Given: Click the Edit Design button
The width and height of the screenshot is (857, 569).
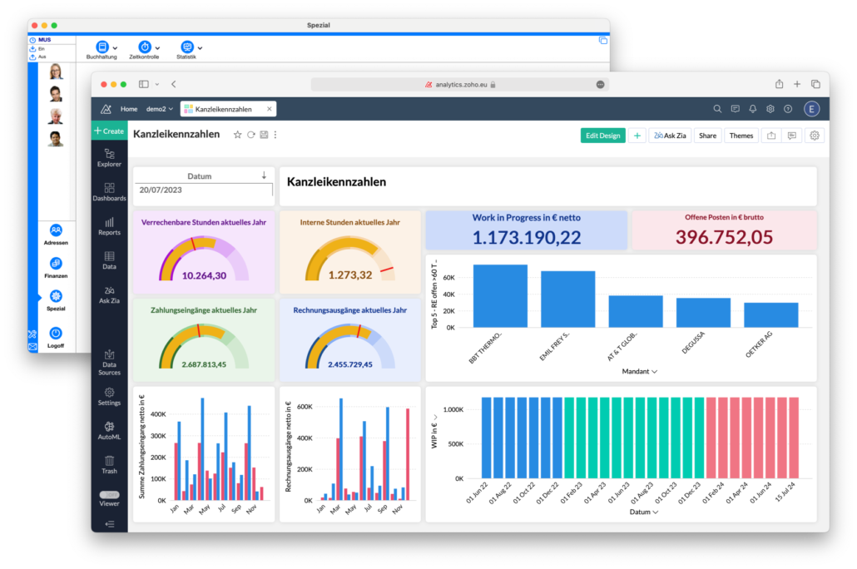Looking at the screenshot, I should (602, 136).
